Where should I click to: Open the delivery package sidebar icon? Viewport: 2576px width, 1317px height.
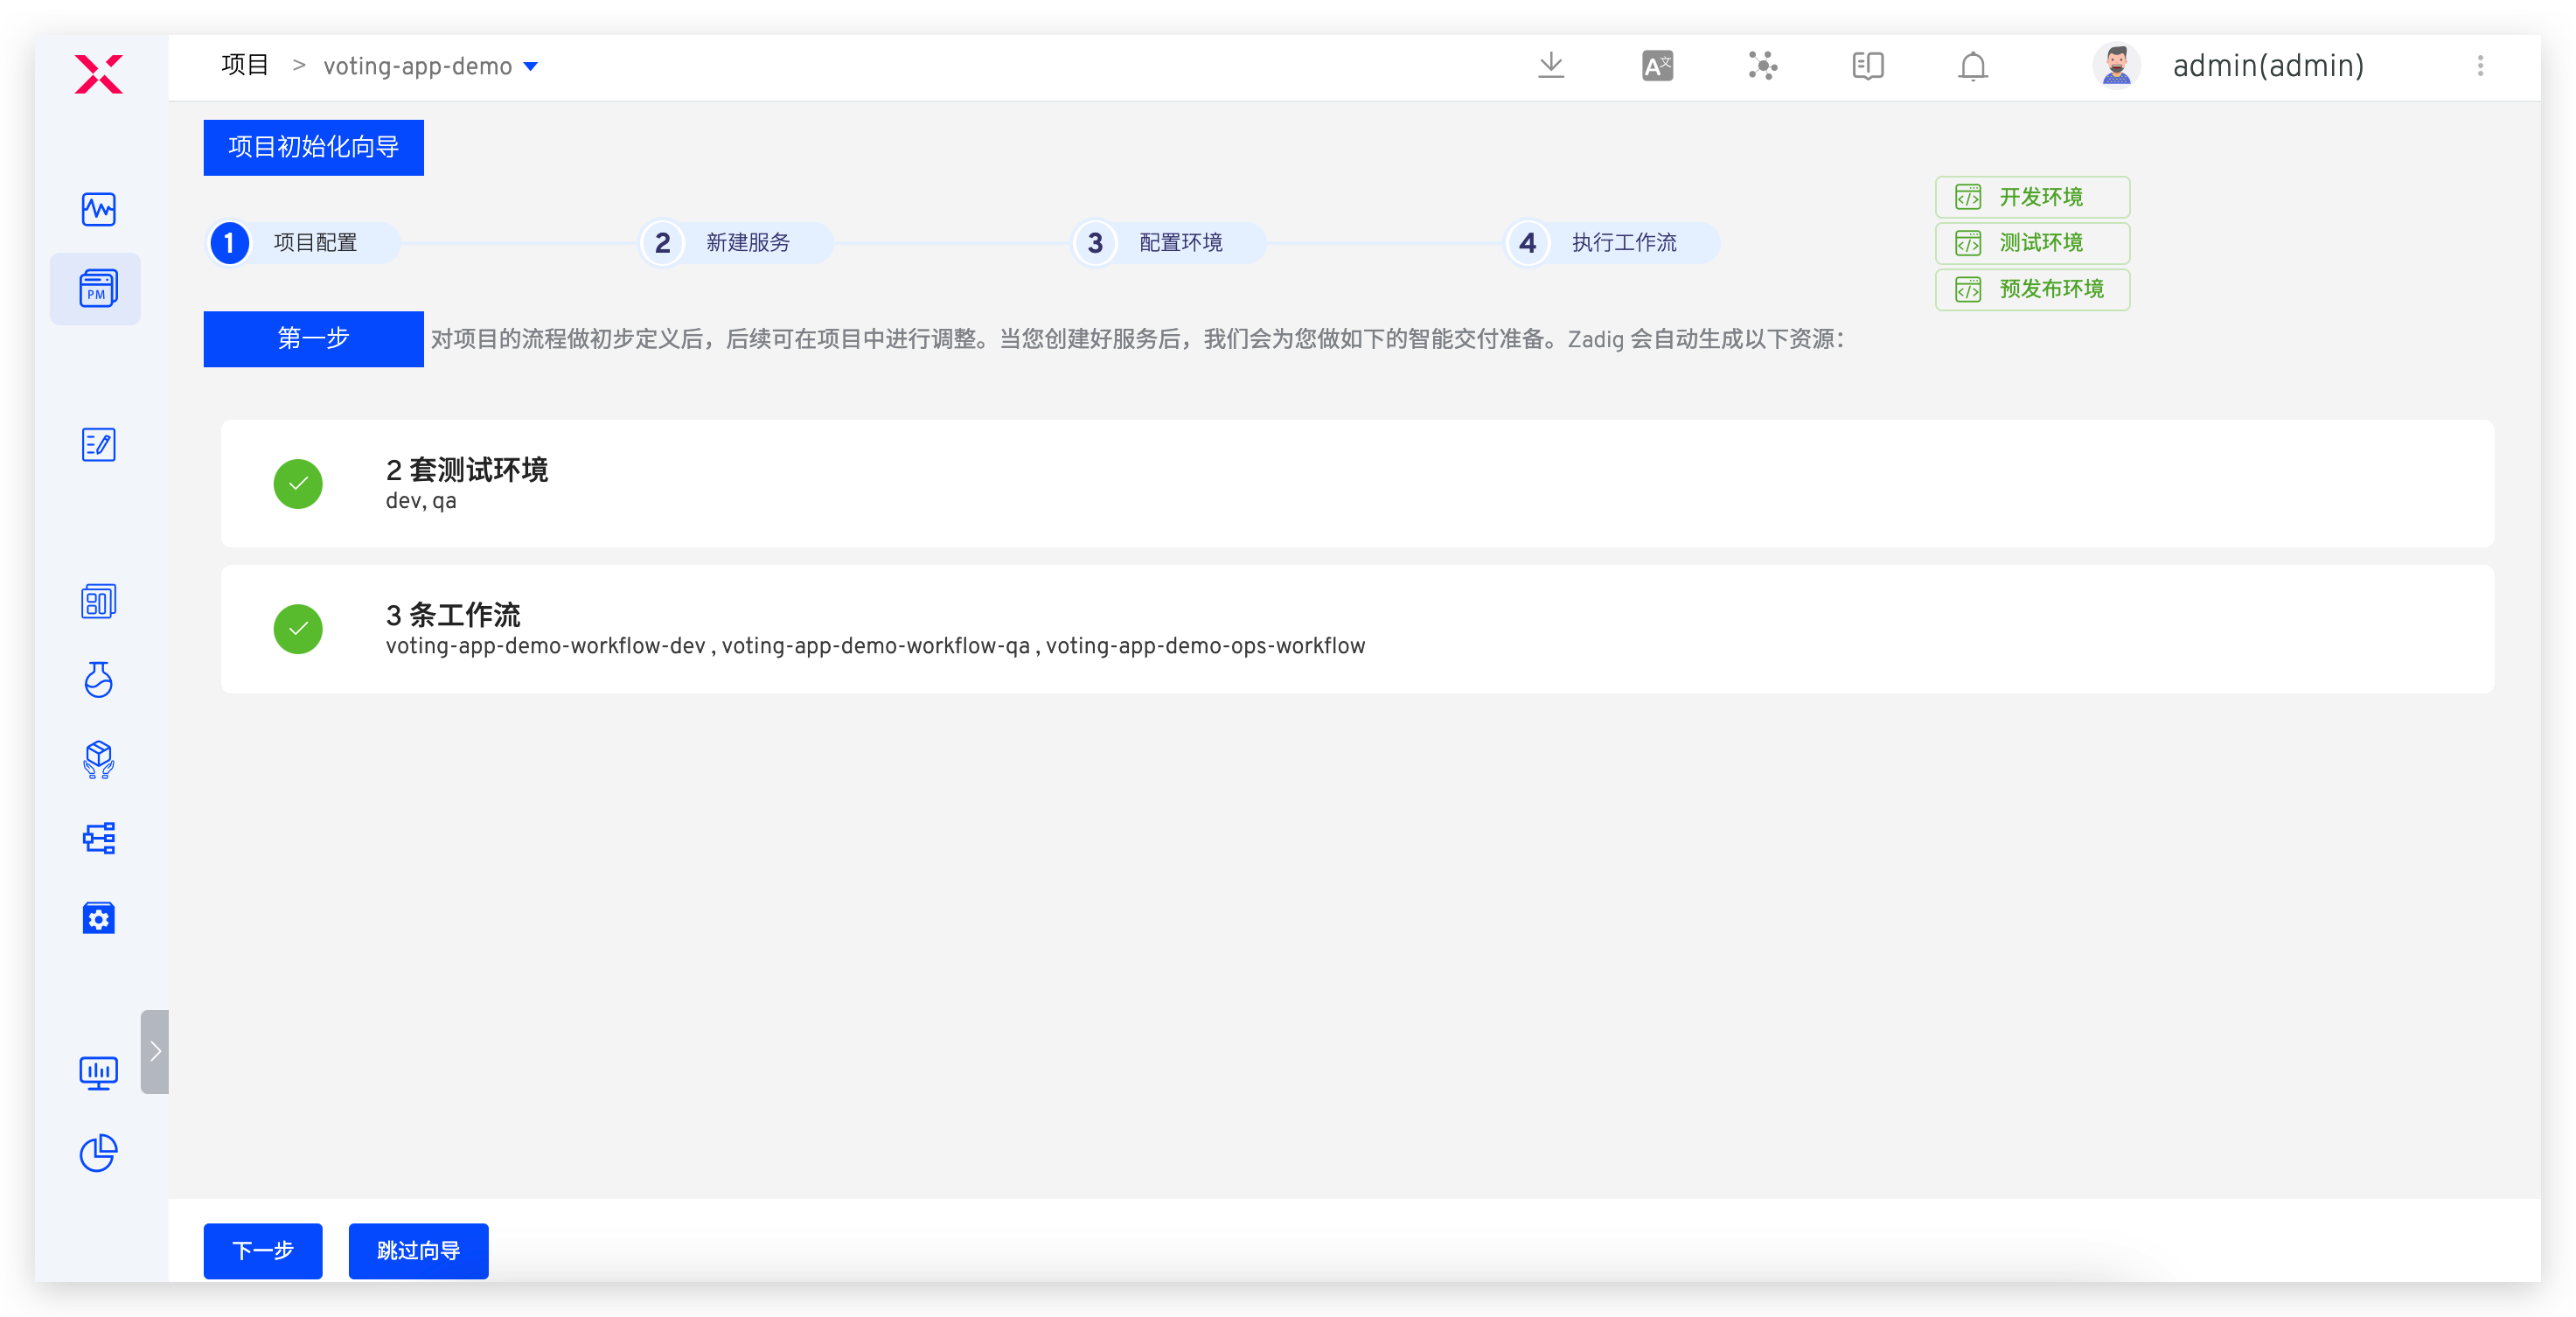pos(98,759)
